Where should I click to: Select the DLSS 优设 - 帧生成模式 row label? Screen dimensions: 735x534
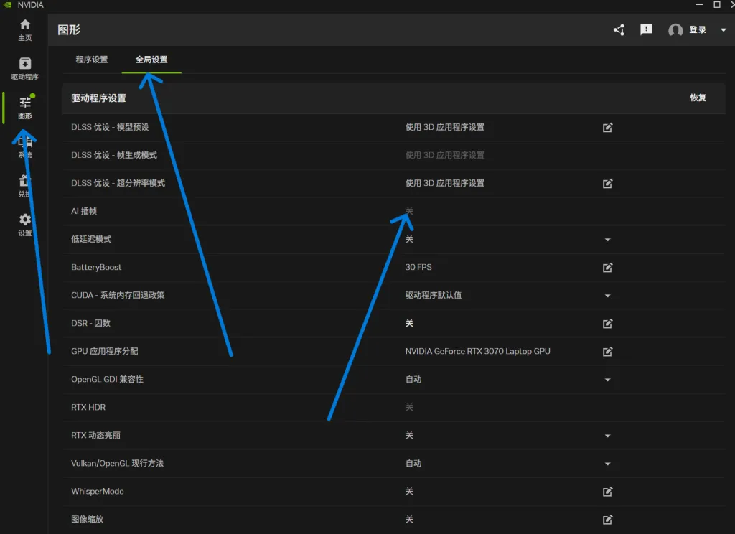pyautogui.click(x=114, y=155)
